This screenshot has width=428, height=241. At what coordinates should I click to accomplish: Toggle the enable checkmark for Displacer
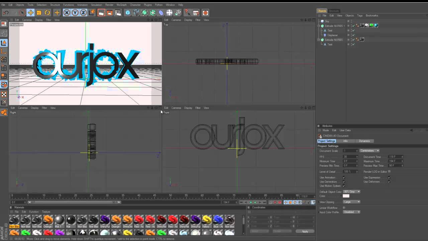[353, 35]
